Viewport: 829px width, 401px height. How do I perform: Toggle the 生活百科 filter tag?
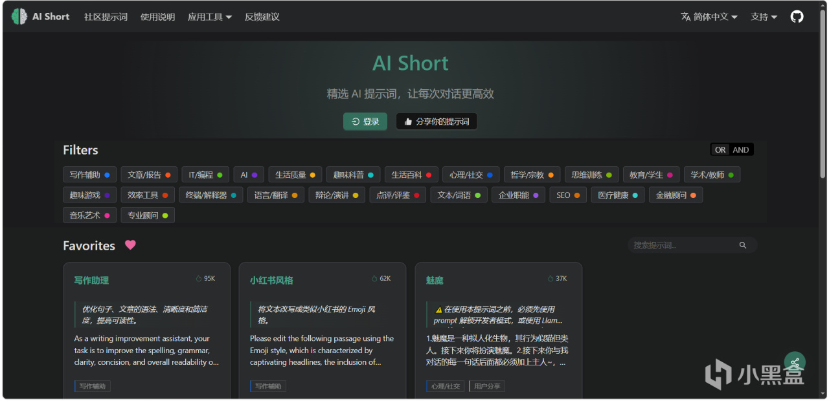[411, 175]
